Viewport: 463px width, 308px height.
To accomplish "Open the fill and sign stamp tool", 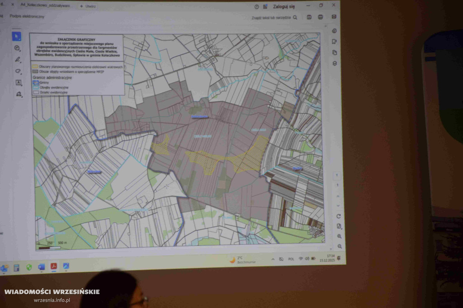I will pos(19,95).
